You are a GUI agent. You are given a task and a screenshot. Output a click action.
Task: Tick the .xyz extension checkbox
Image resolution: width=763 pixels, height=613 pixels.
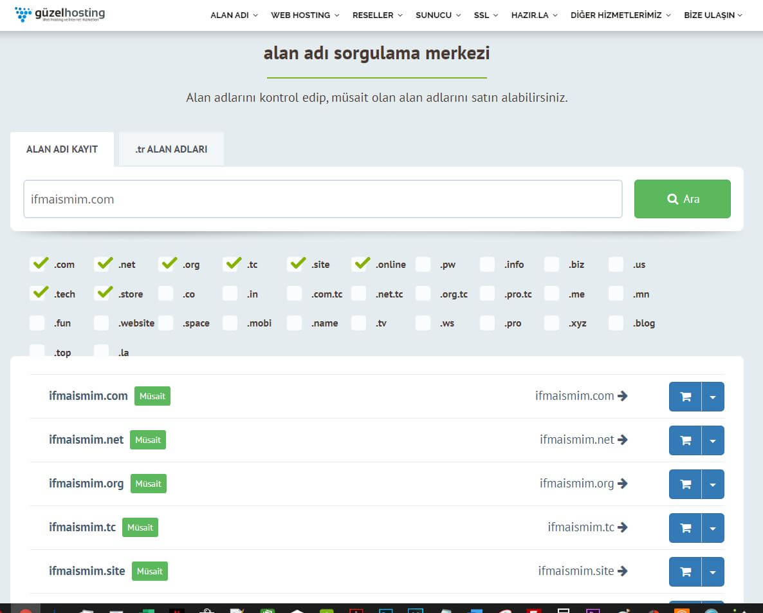pyautogui.click(x=552, y=323)
